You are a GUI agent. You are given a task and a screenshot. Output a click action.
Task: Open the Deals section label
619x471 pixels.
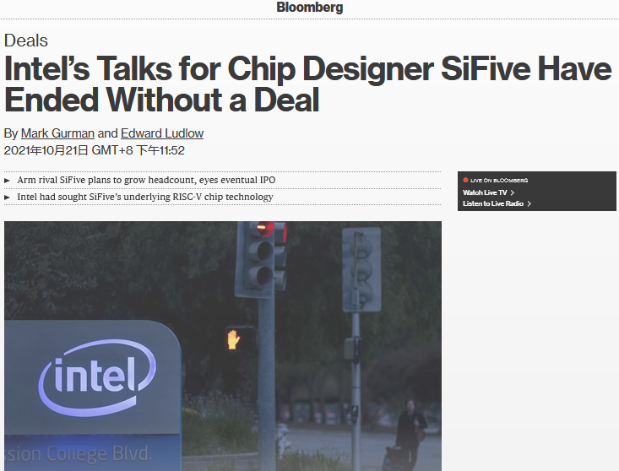(26, 41)
